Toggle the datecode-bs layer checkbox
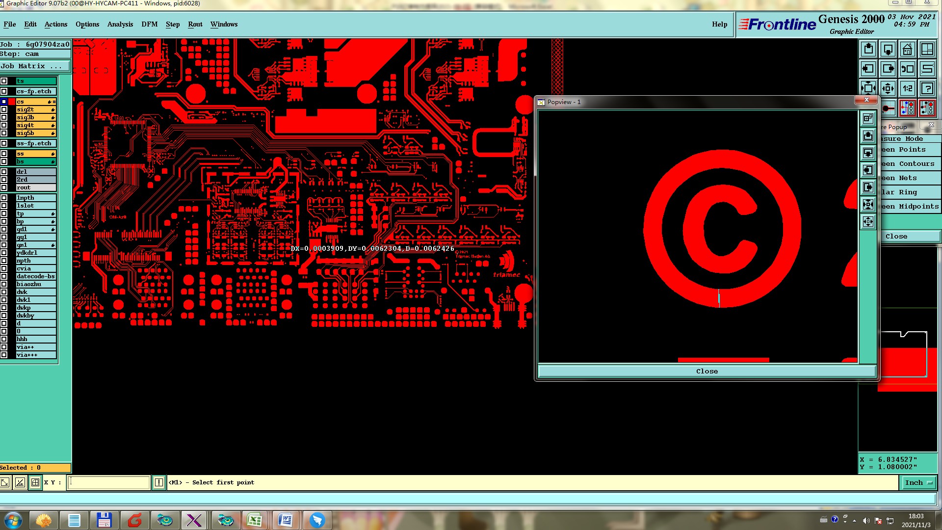 tap(4, 276)
